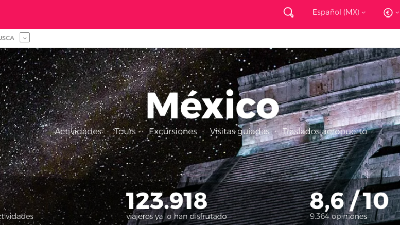The height and width of the screenshot is (225, 400).
Task: Select the viajeros ya lo han disfrutado text
Action: coord(176,216)
